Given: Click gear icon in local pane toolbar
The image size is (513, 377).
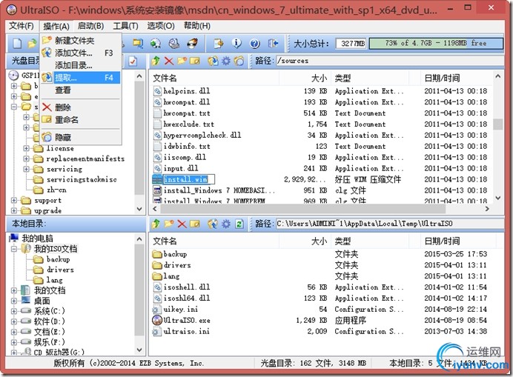Looking at the screenshot, I should pos(226,224).
